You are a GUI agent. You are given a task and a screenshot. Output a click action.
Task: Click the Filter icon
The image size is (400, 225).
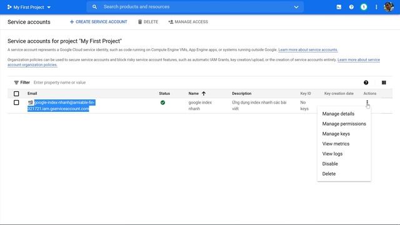16,82
